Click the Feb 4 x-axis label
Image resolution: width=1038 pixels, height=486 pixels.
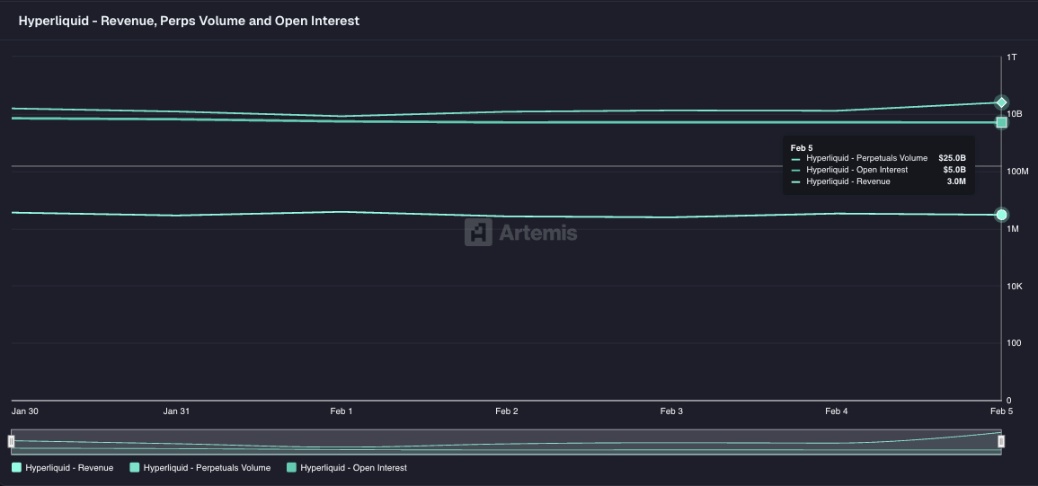[837, 411]
